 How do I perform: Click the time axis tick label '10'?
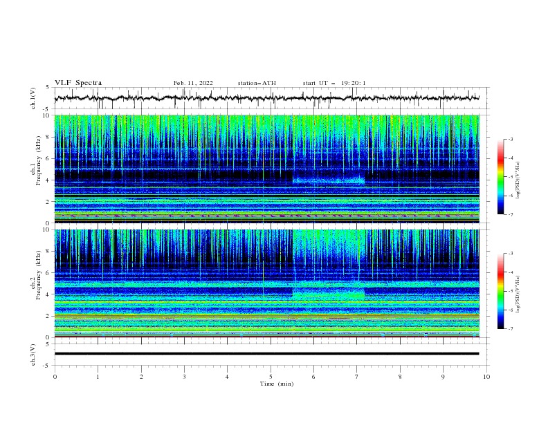pos(486,377)
